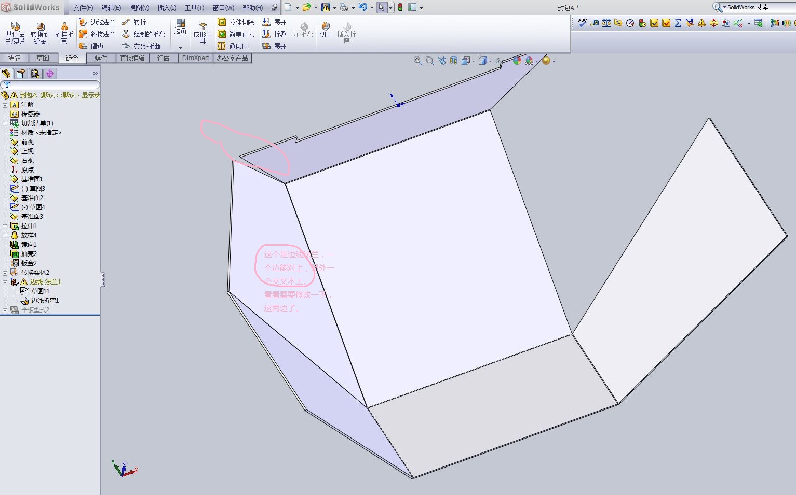The image size is (796, 495).
Task: Select the 基体法兰/薄片 base flange tool
Action: pos(15,34)
